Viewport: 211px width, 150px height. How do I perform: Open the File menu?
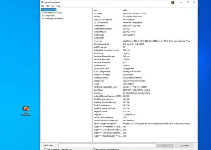(x=42, y=6)
